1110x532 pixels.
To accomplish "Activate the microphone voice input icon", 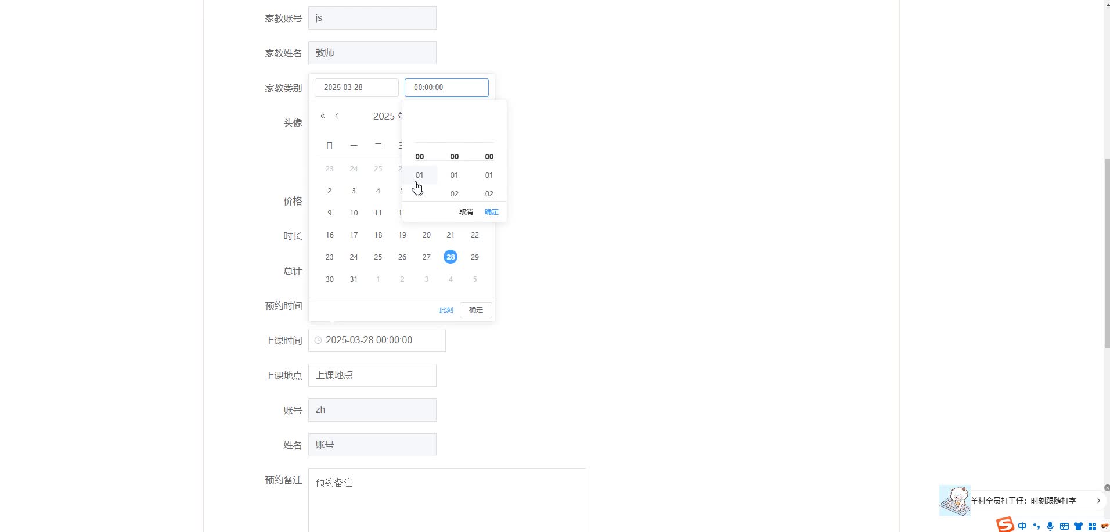I will [1050, 526].
